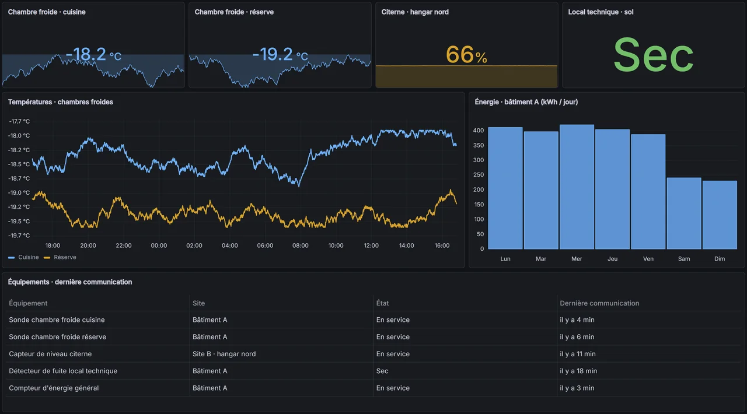Select the Jeu bar in the energy chart
This screenshot has width=747, height=414.
(x=612, y=190)
